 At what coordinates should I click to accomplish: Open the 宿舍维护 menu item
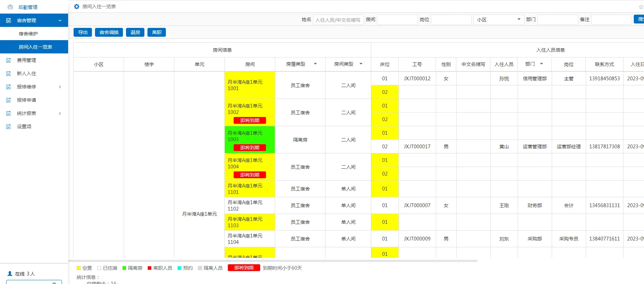pos(28,34)
